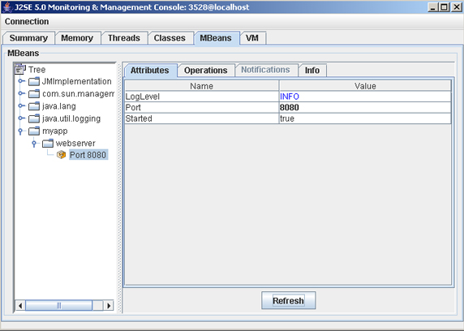Click the Tree root icon
The image size is (464, 331).
tap(20, 69)
